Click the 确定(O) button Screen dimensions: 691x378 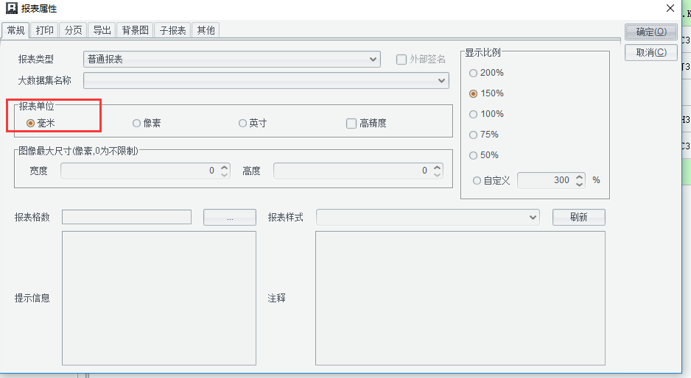651,32
